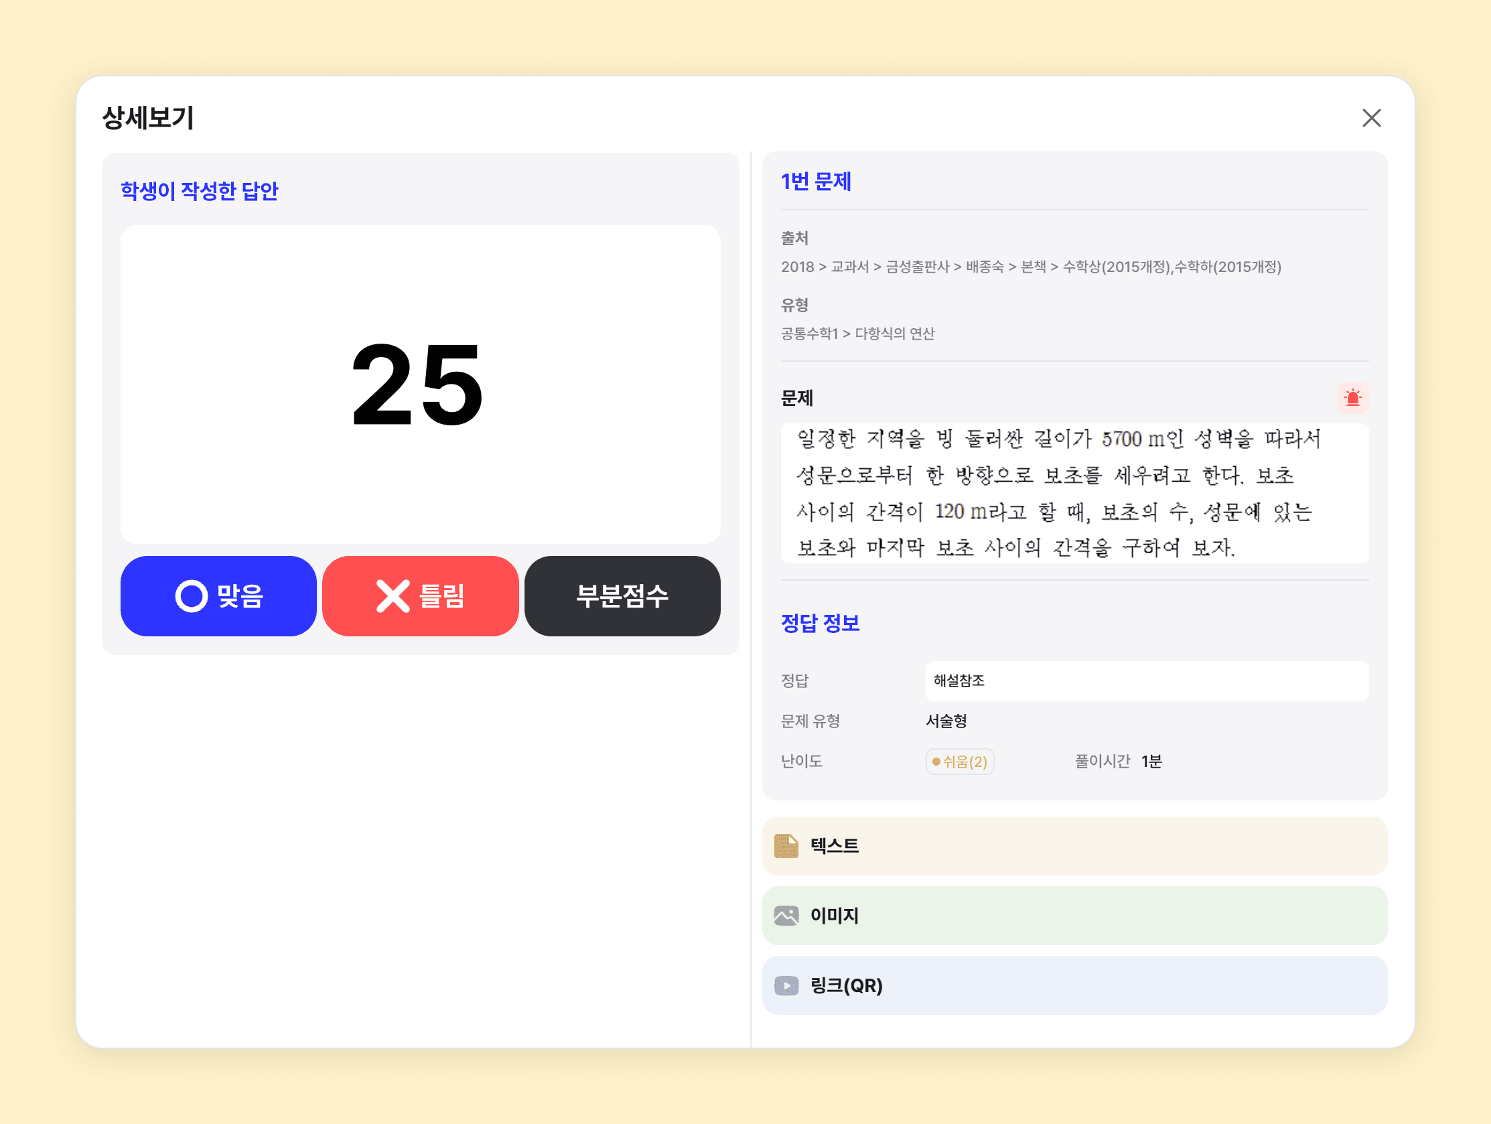Close the 상세보기 dialog

click(x=1371, y=118)
